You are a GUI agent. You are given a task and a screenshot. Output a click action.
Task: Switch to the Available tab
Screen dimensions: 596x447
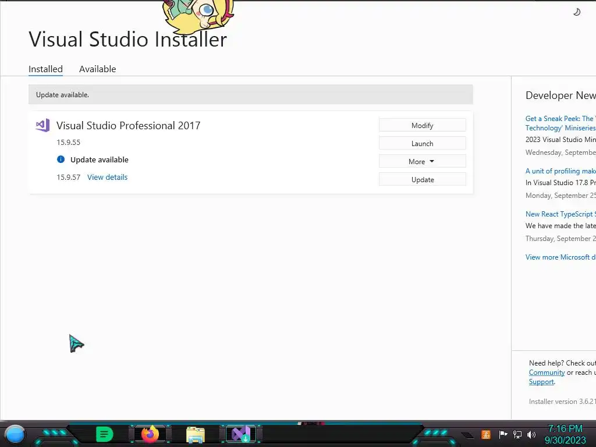click(x=97, y=69)
